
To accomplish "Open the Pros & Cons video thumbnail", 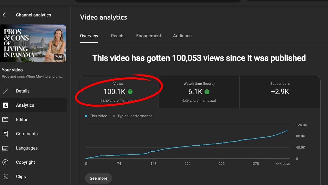I will [x=33, y=43].
